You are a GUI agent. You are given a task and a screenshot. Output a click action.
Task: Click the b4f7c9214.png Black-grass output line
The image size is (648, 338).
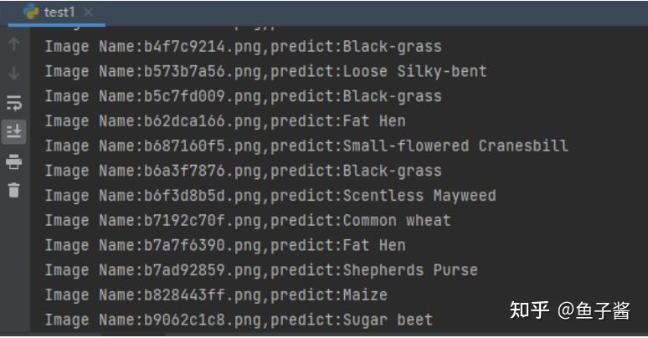pyautogui.click(x=243, y=47)
